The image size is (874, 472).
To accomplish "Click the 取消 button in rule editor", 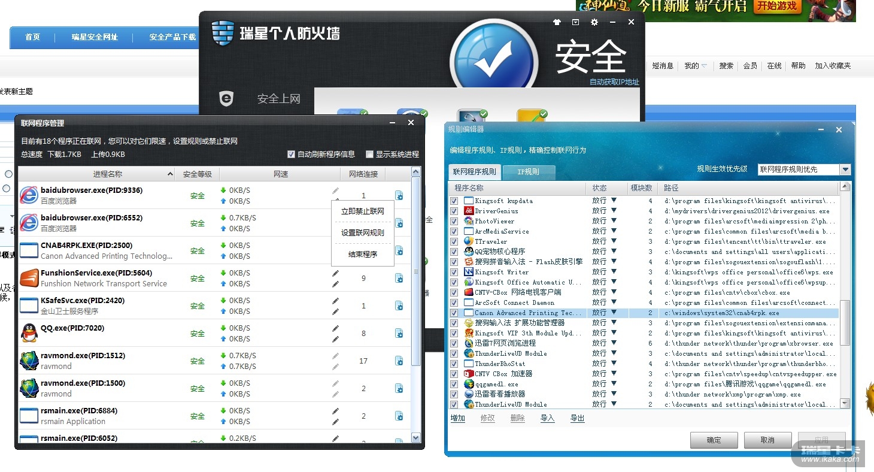I will [768, 440].
